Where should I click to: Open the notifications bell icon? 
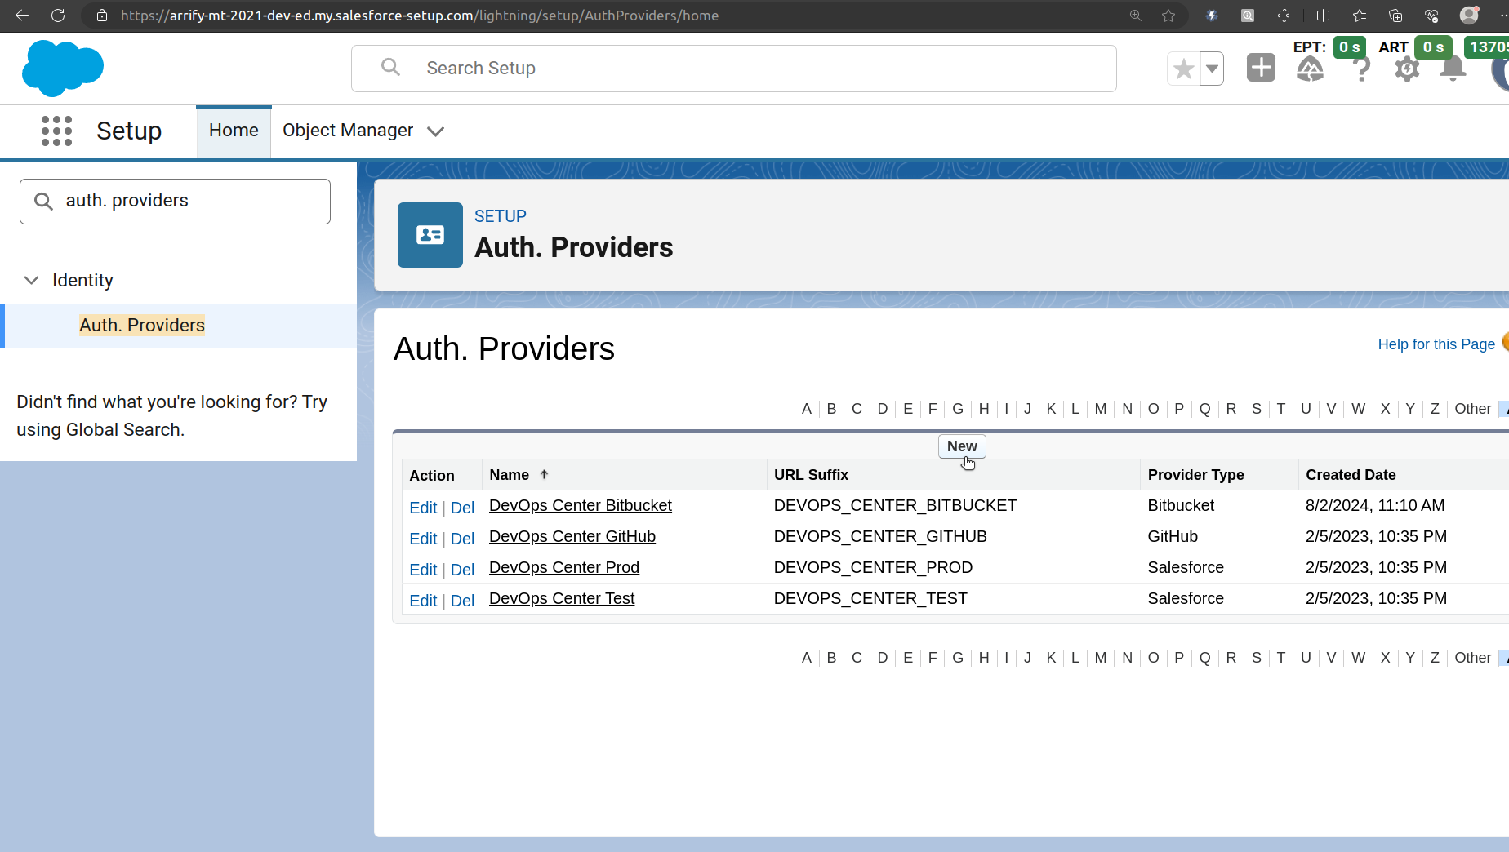[1453, 69]
